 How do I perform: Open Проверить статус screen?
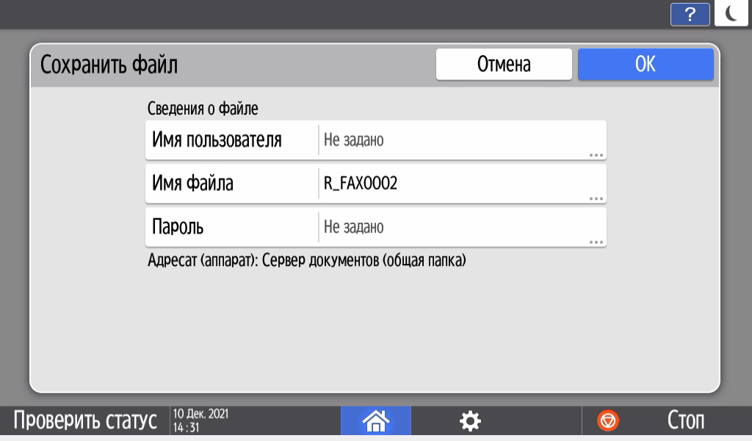[x=84, y=420]
